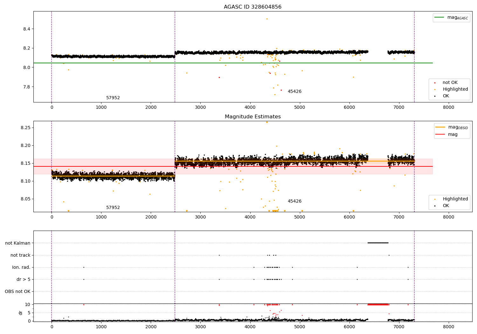Click the '57952' label in the top plot
This screenshot has width=477, height=334.
coord(113,98)
